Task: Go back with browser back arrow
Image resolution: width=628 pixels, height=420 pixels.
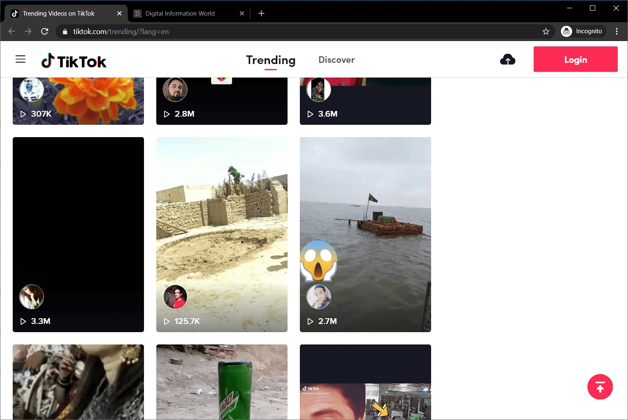Action: tap(11, 32)
